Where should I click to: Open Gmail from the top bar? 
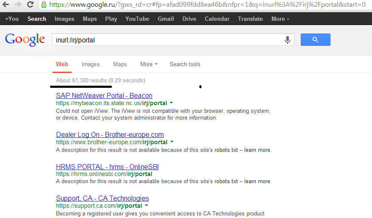[165, 19]
